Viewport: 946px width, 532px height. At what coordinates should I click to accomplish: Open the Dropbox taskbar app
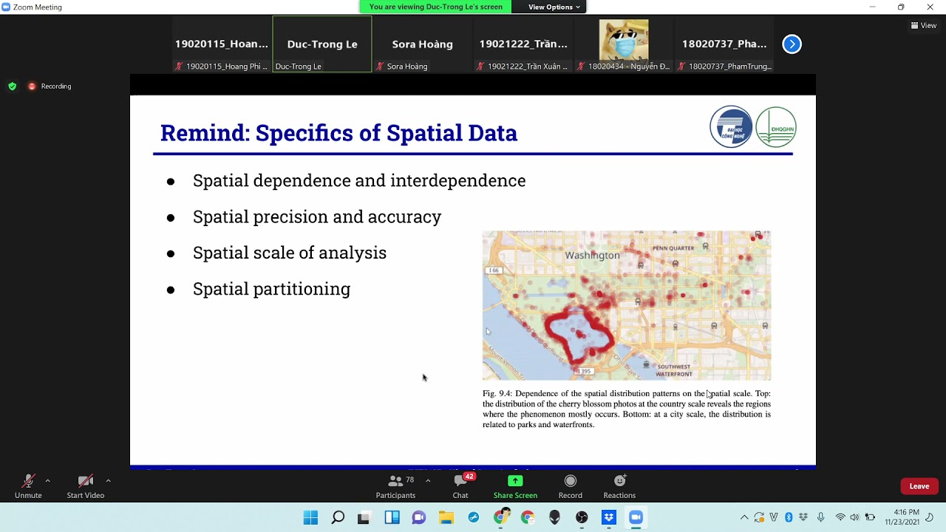609,517
